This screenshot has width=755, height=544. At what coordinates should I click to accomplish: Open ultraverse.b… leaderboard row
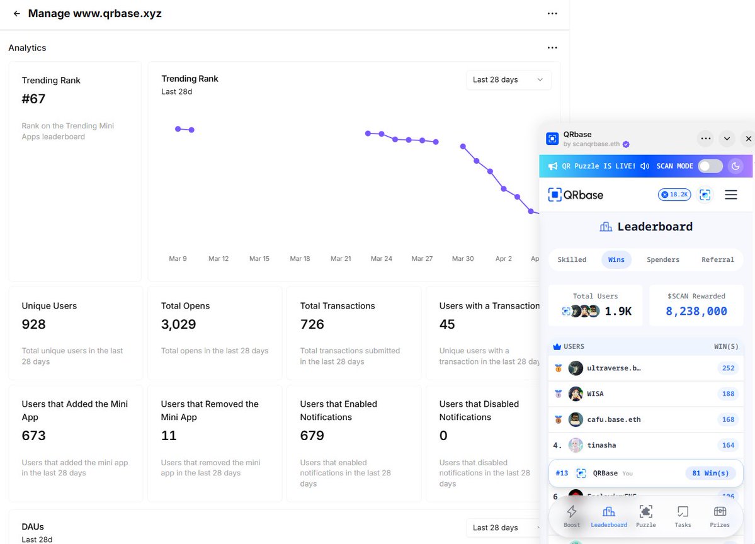(x=645, y=368)
